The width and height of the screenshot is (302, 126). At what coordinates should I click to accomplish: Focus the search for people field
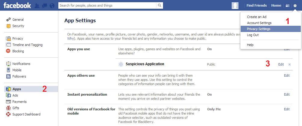[x=107, y=5]
